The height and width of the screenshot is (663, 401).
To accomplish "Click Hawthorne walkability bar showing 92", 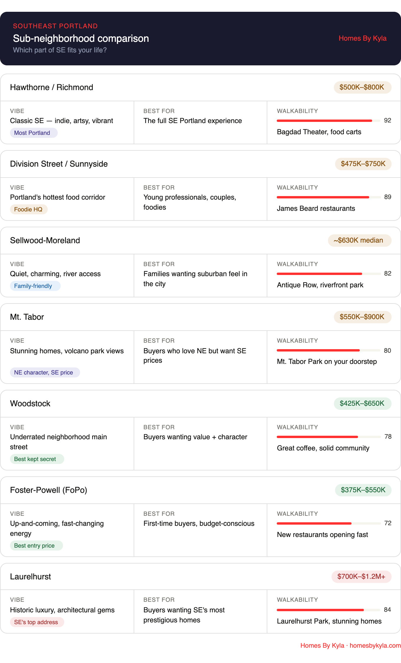I will coord(329,120).
